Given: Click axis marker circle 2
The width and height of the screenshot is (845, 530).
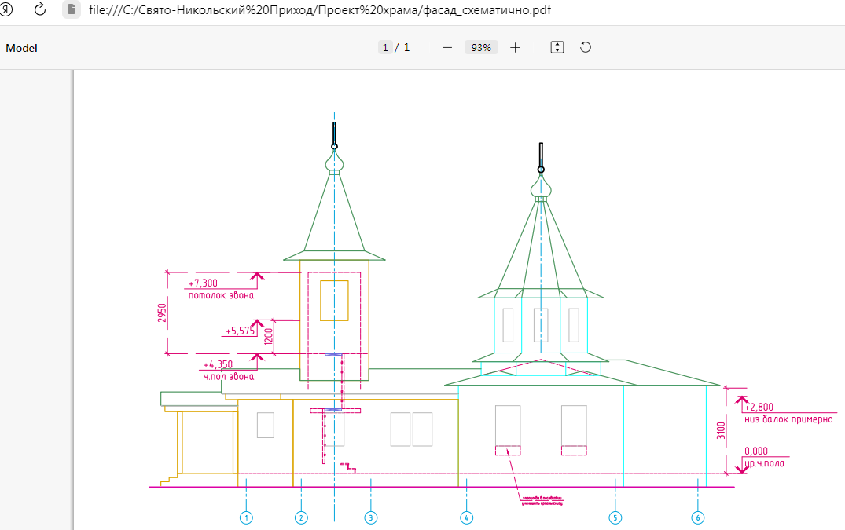Looking at the screenshot, I should pyautogui.click(x=301, y=518).
